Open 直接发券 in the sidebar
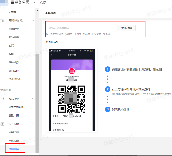 (x=14, y=62)
